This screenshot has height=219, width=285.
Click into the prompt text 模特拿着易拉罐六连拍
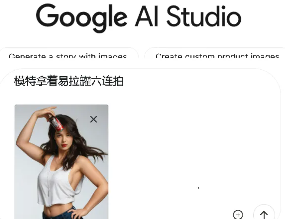coord(69,81)
